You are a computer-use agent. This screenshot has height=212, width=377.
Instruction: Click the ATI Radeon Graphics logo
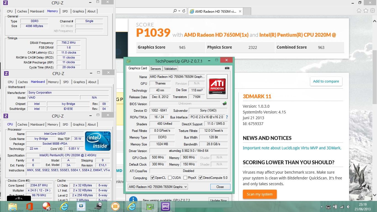217,86
